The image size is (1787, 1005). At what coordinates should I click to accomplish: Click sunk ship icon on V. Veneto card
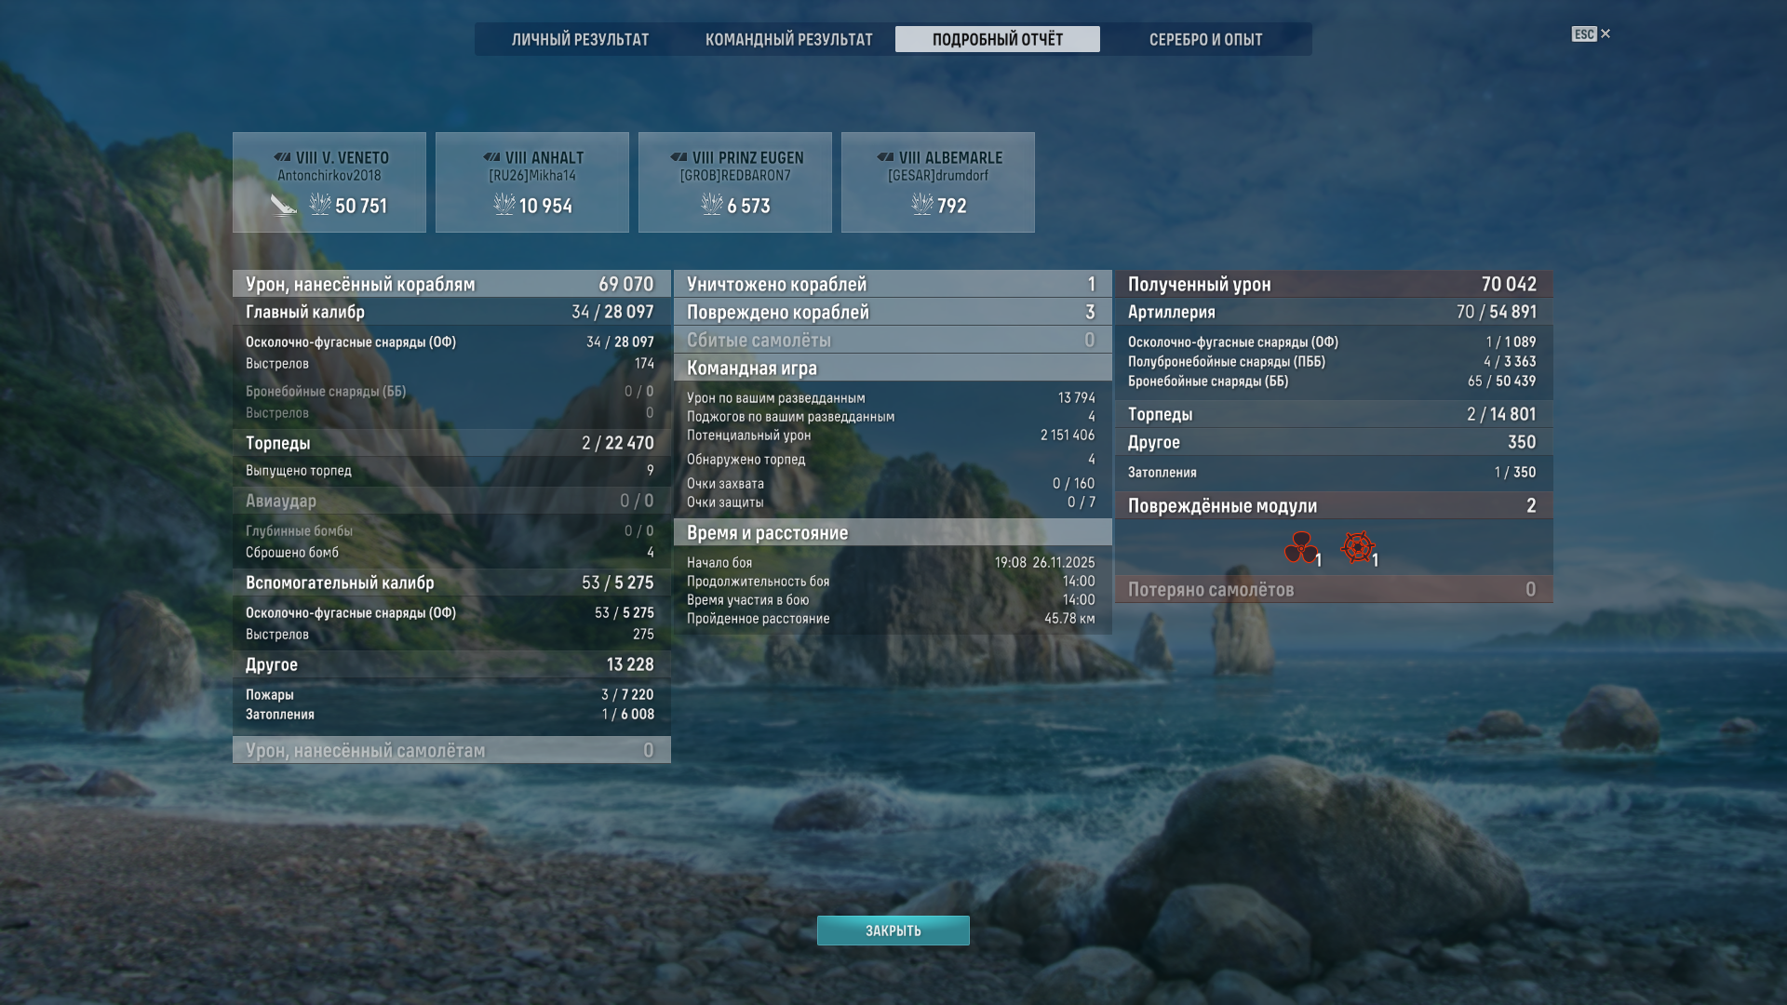click(x=283, y=205)
